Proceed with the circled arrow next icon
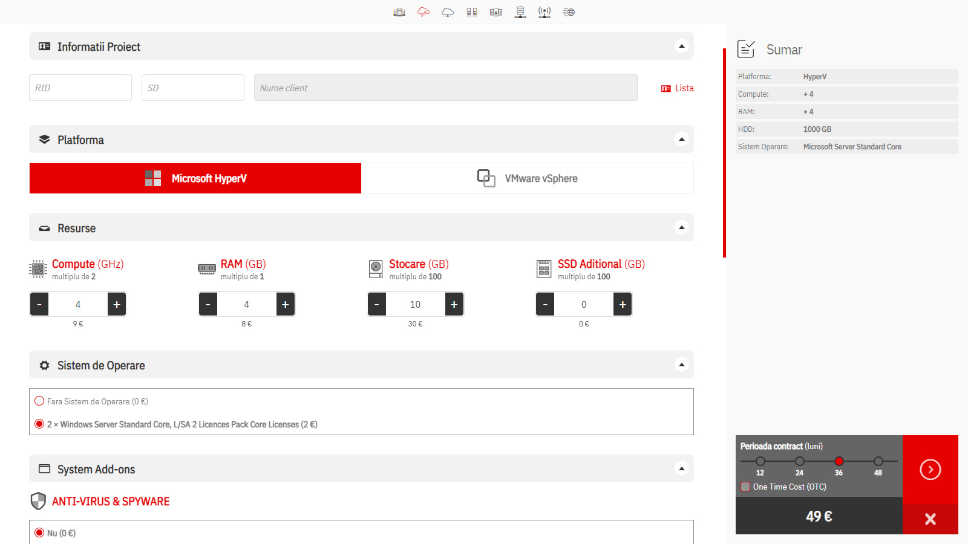The height and width of the screenshot is (544, 968). pyautogui.click(x=930, y=470)
